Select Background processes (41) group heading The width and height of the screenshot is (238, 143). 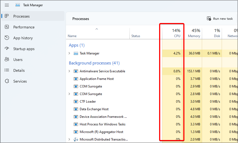(94, 63)
